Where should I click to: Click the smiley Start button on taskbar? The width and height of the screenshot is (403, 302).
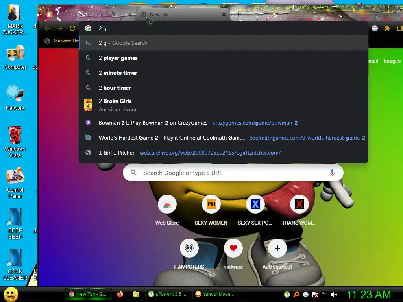(x=11, y=294)
